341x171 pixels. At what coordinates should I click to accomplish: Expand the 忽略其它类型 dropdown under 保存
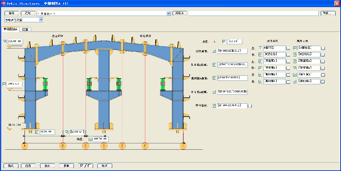[x=41, y=20]
